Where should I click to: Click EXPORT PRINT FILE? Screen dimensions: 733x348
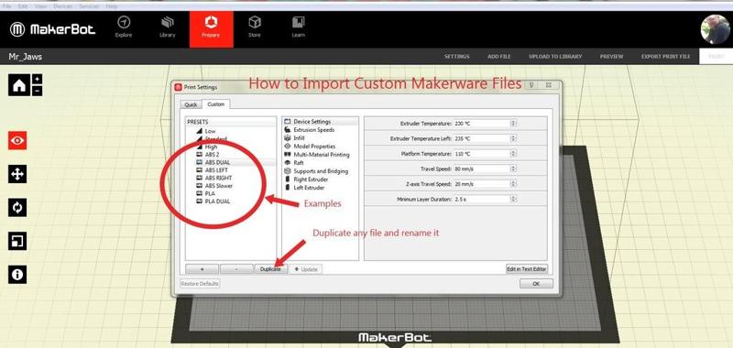pyautogui.click(x=666, y=57)
